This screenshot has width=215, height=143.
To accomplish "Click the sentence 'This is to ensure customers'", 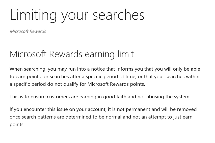I will [100, 97].
